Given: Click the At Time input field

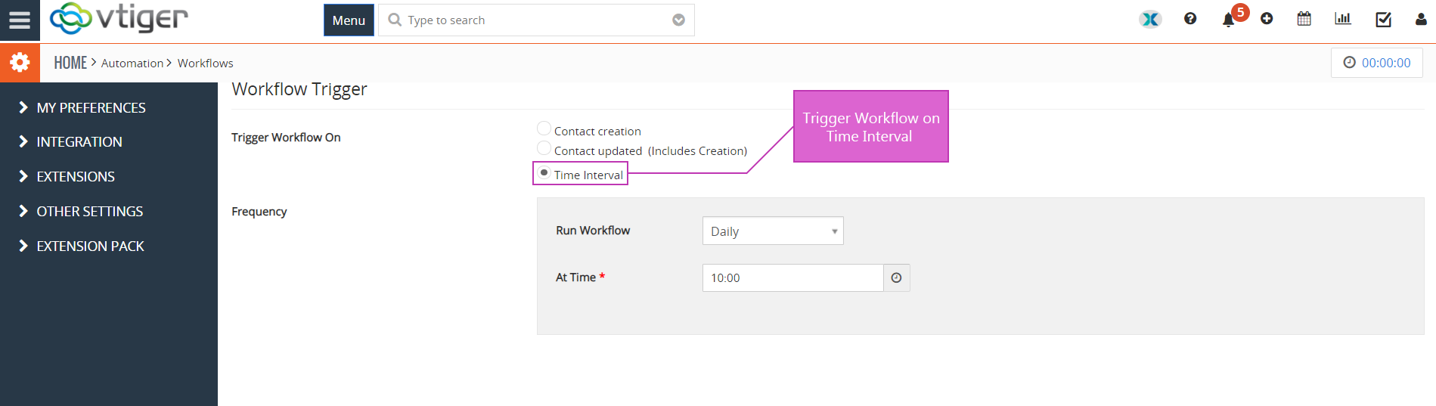Looking at the screenshot, I should click(x=792, y=277).
